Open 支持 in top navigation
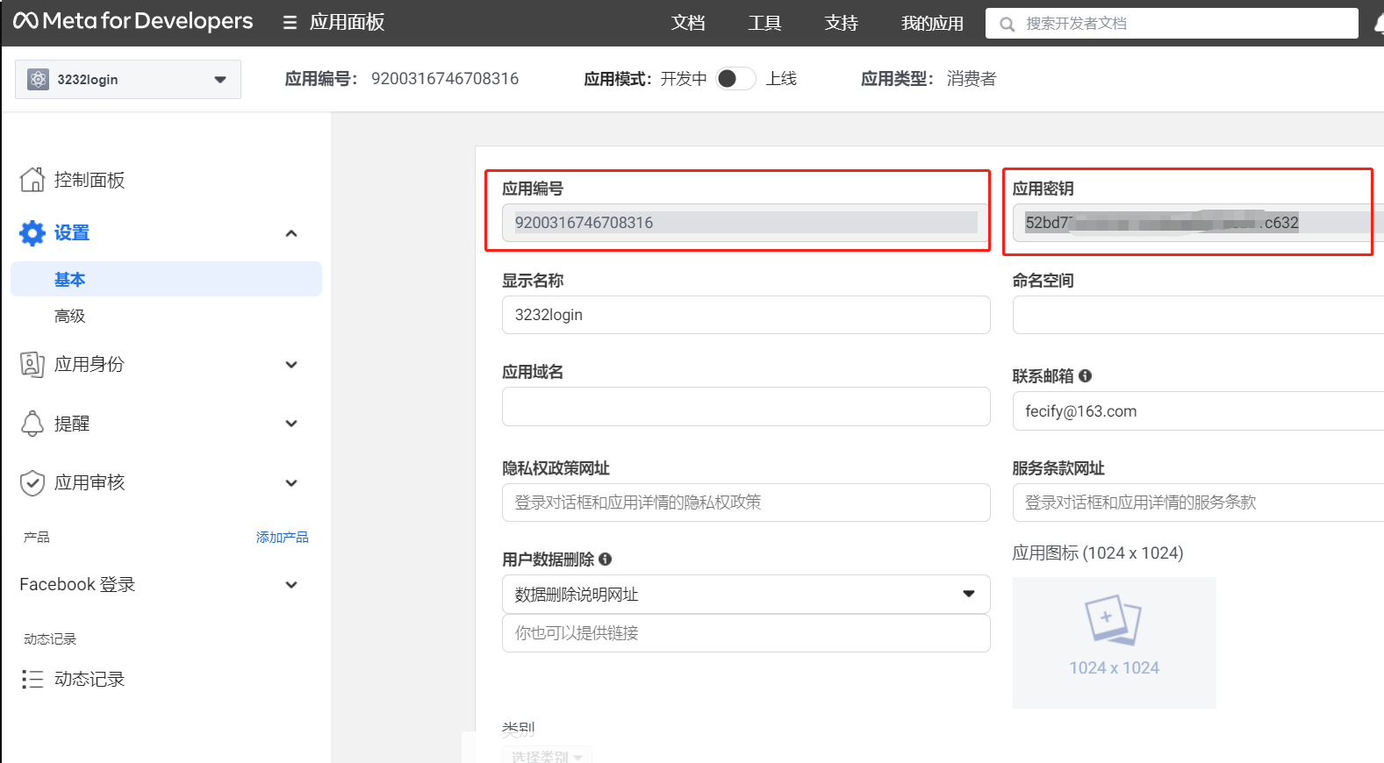Screen dimensions: 1384x763 click(x=841, y=23)
